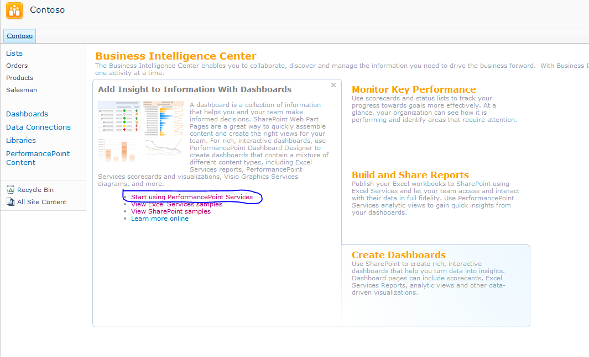This screenshot has height=357, width=589.
Task: Go to Dashboards in the sidebar
Action: (27, 114)
